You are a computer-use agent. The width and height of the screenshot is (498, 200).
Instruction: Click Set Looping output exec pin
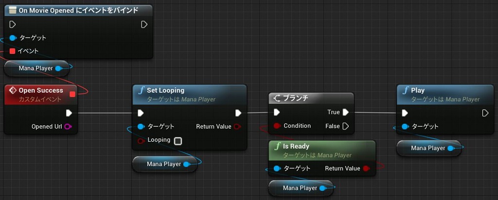[238, 113]
